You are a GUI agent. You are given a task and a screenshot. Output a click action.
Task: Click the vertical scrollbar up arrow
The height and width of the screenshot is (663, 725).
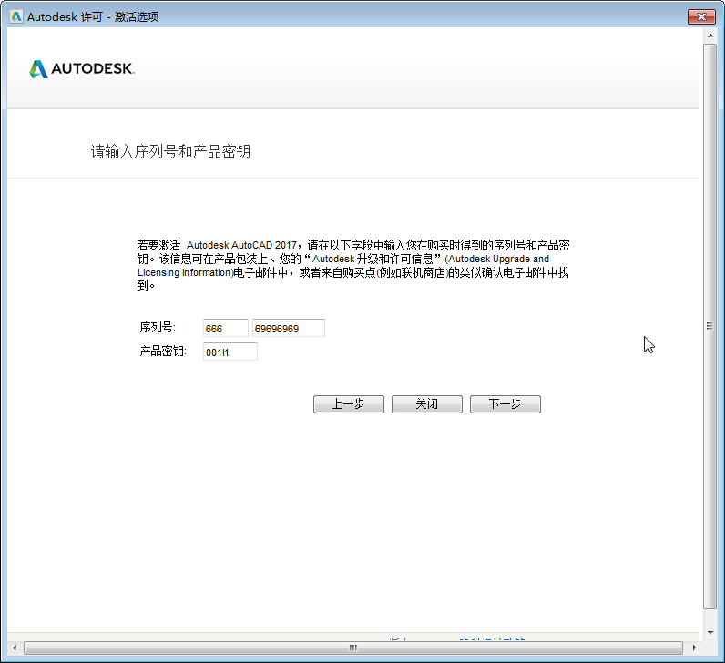coord(710,36)
